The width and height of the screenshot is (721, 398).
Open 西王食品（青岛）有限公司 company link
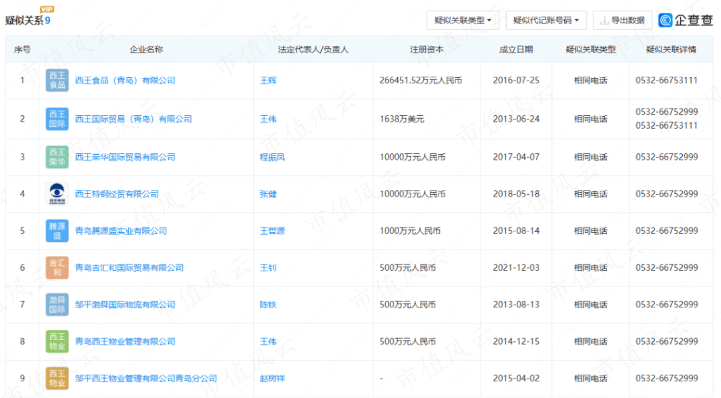(125, 81)
